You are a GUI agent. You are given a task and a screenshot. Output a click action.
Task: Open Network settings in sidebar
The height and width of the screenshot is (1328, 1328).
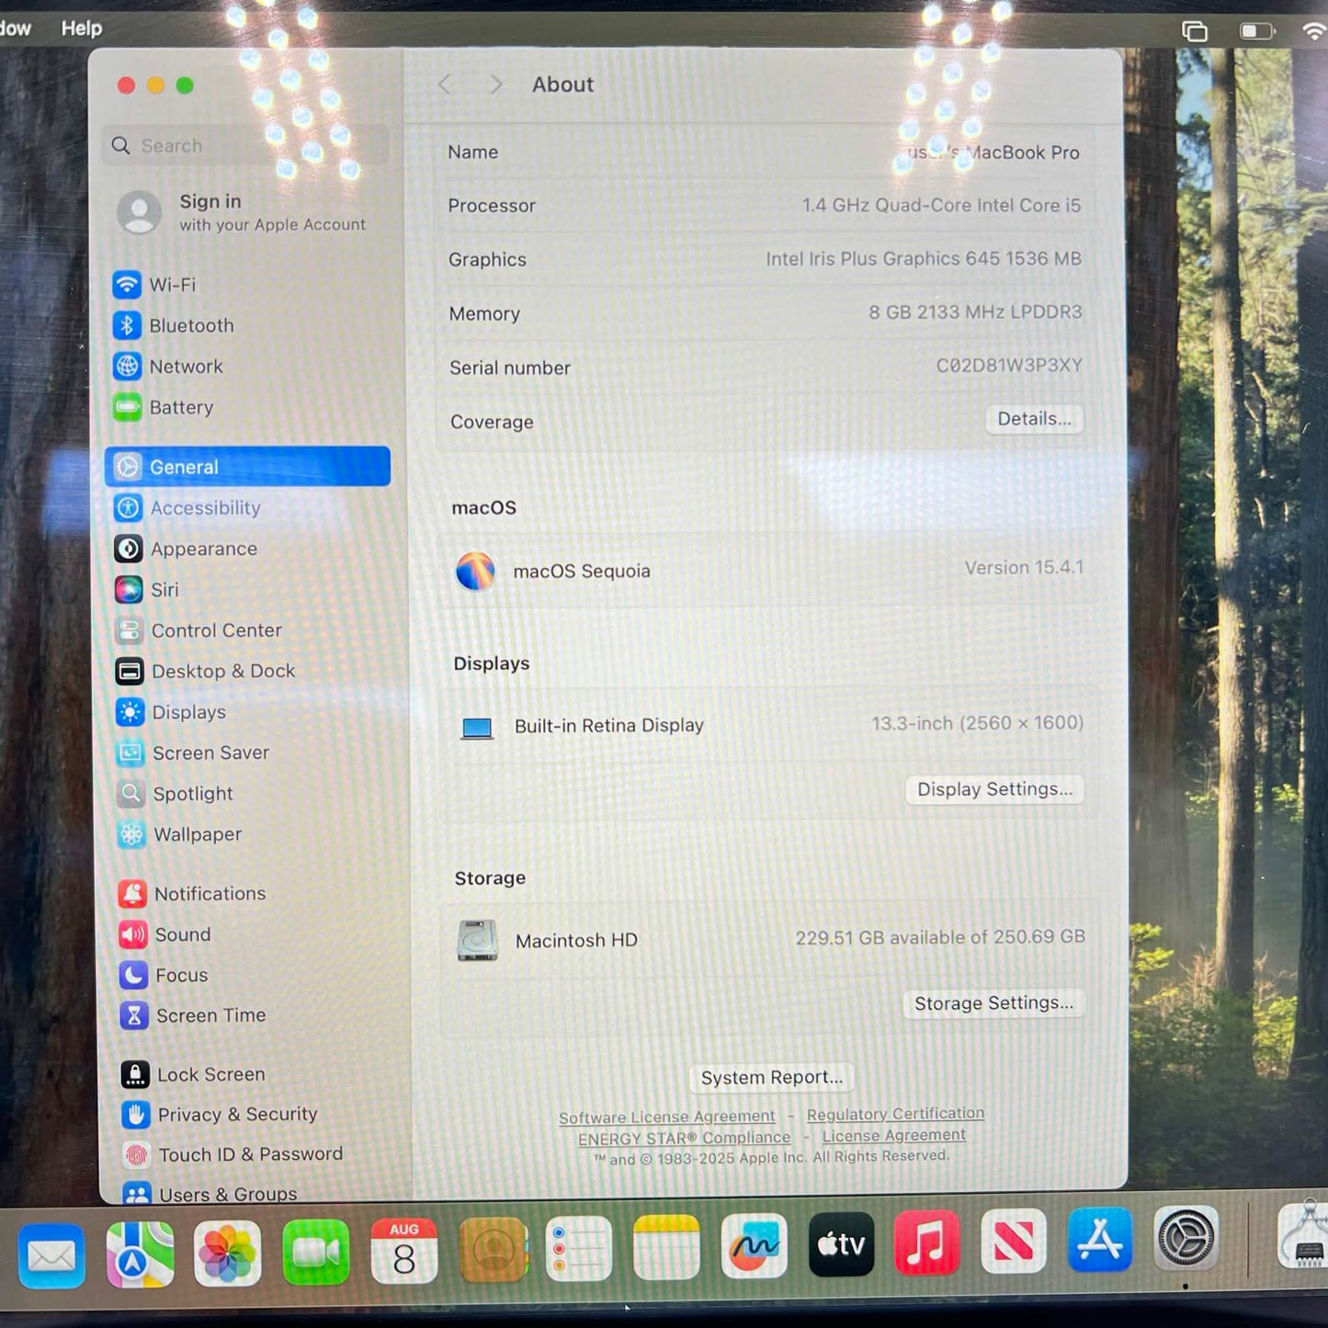click(246, 366)
